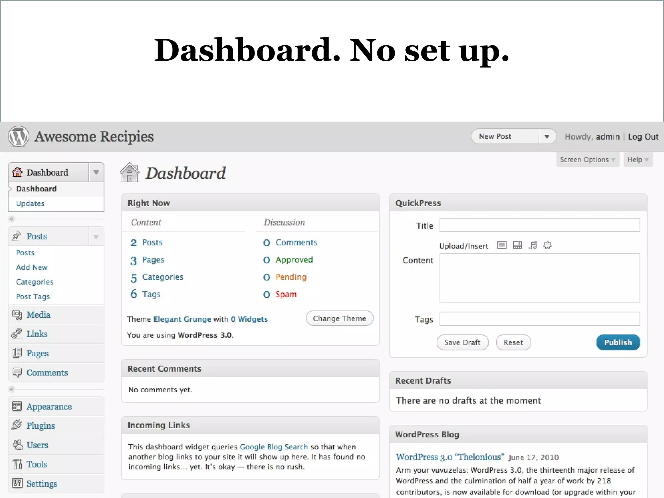664x498 pixels.
Task: Click the large Dashboard heading house icon
Action: click(x=130, y=172)
